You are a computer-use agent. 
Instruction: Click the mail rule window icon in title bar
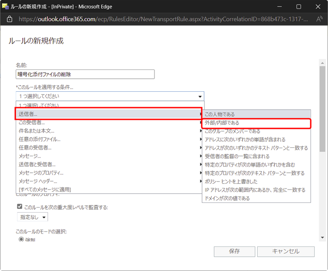(x=5, y=6)
